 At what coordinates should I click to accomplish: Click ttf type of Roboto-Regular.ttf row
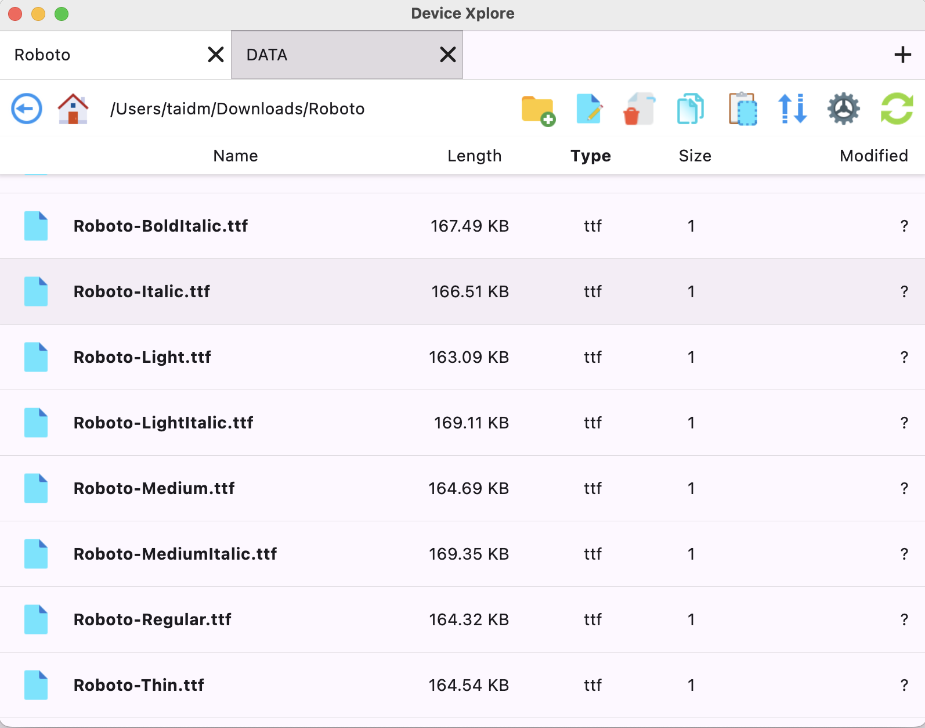(592, 619)
